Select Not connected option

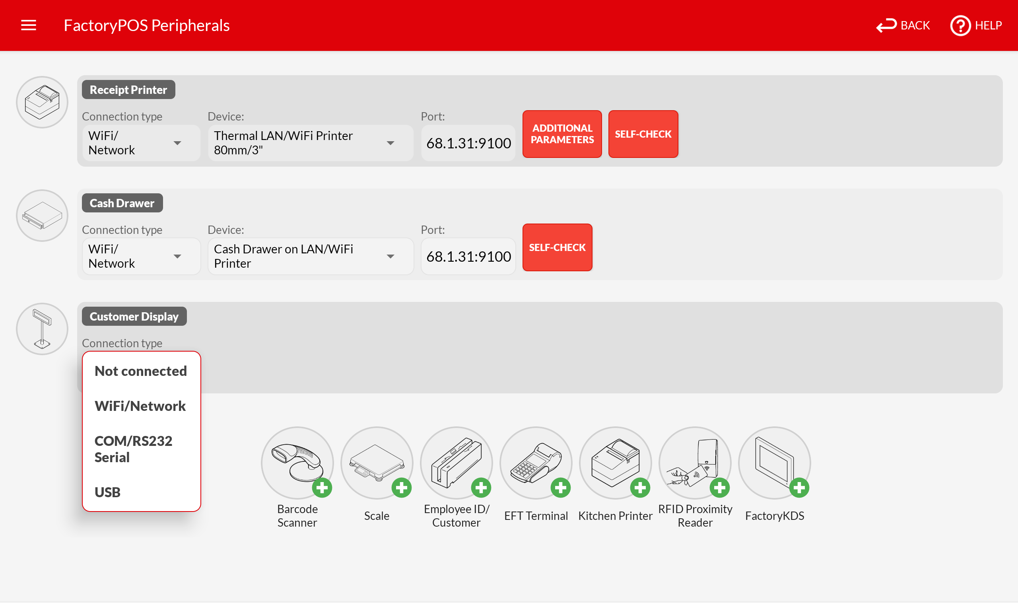click(140, 371)
